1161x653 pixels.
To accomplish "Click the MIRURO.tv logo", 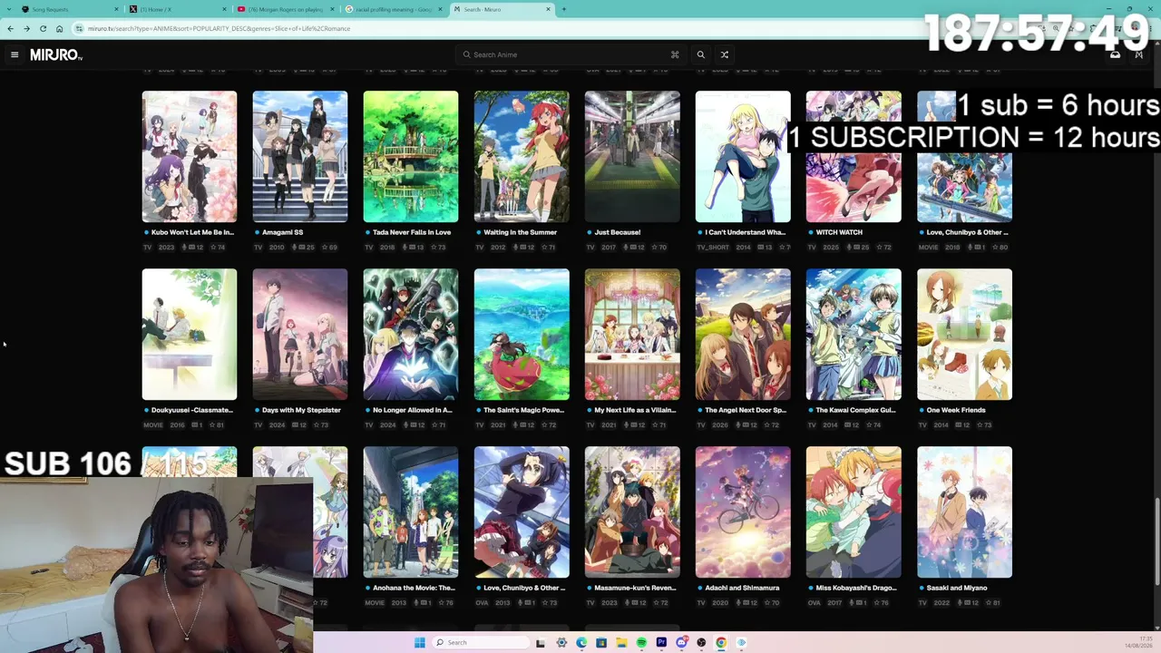I will click(x=56, y=54).
